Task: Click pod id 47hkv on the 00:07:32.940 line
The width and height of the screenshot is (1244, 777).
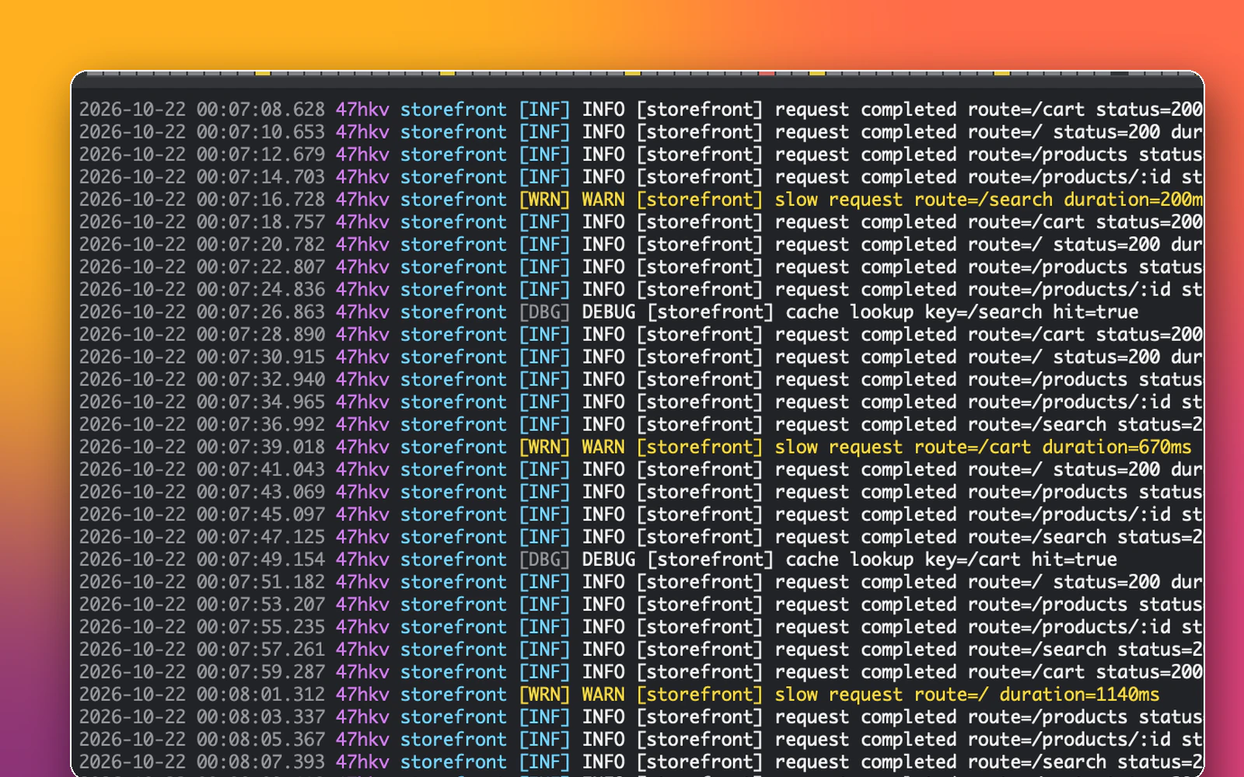Action: pyautogui.click(x=362, y=380)
